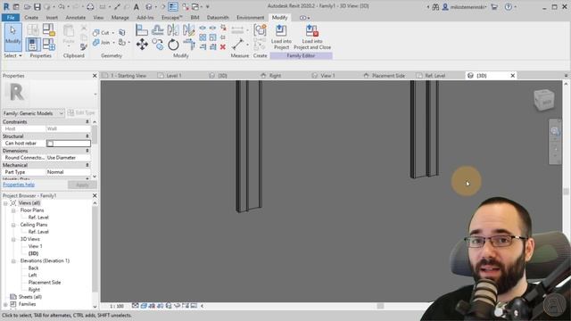Click the Align tool icon
The image size is (571, 321).
click(142, 29)
